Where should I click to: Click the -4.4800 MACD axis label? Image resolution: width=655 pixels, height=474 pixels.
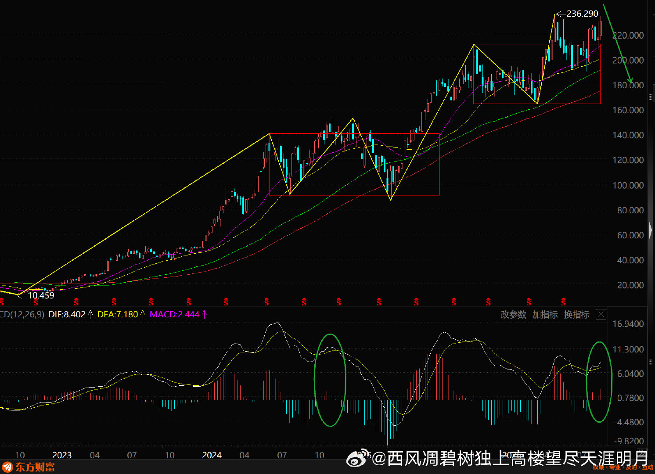tap(629, 422)
